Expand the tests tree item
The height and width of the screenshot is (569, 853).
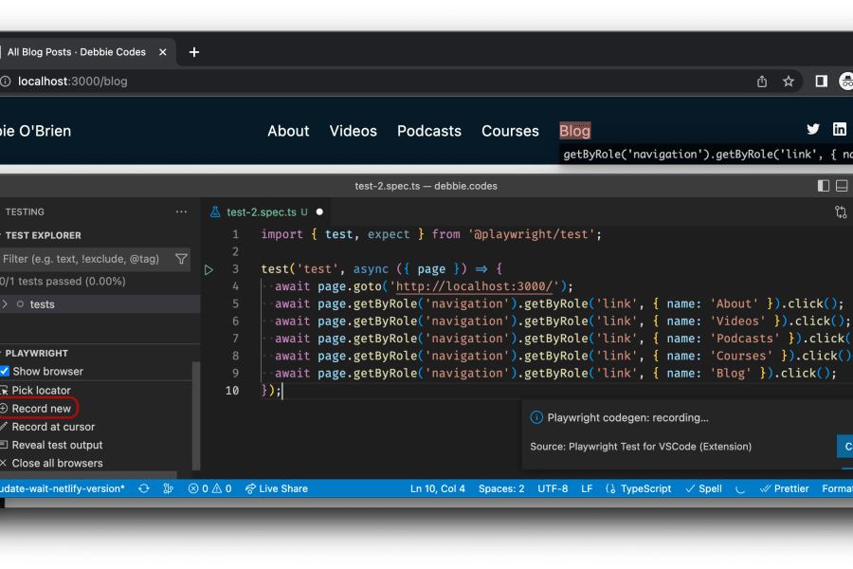6,303
